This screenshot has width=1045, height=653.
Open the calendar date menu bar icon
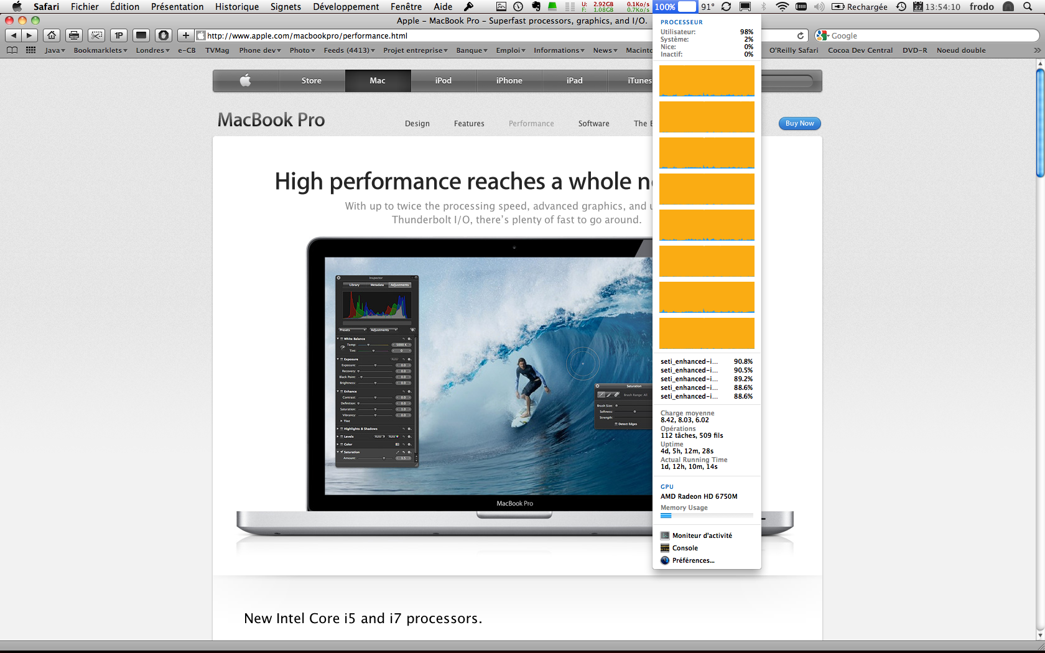918,7
